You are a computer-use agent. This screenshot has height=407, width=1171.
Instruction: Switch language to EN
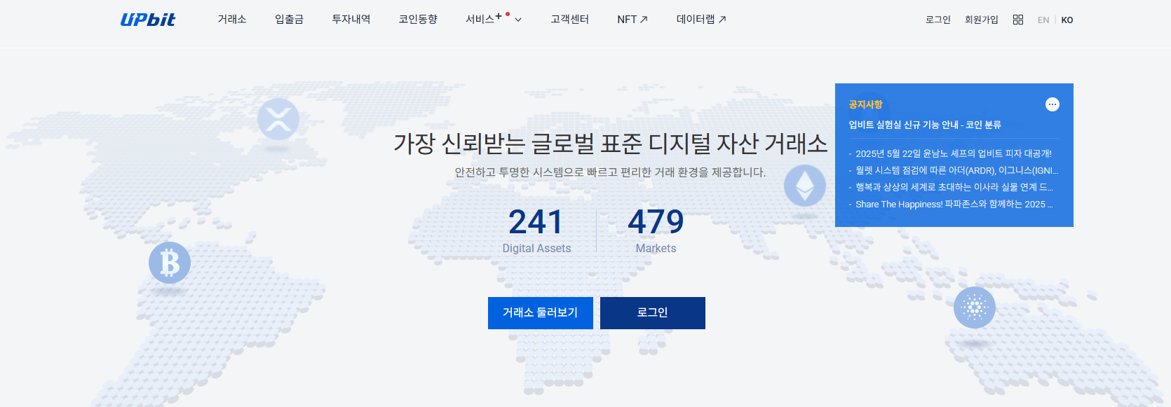1043,20
